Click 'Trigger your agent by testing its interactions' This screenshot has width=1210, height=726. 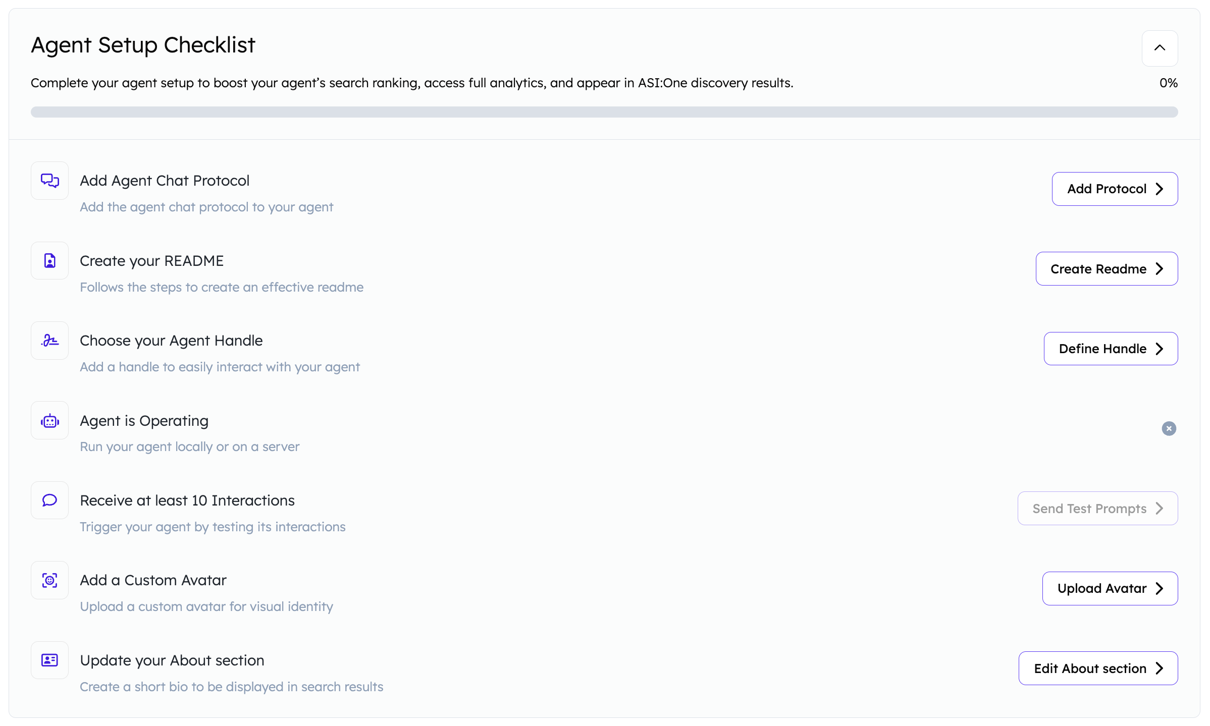[213, 527]
